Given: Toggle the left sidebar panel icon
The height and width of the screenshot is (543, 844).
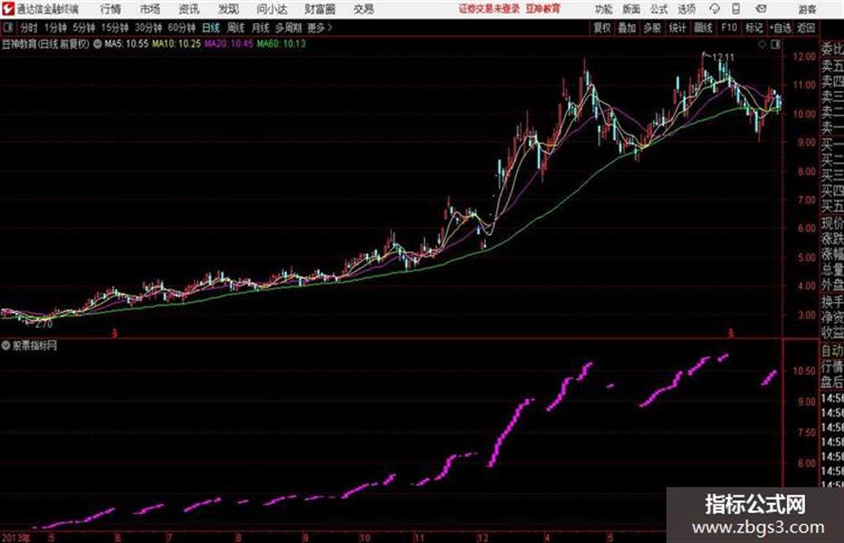Looking at the screenshot, I should coord(8,28).
